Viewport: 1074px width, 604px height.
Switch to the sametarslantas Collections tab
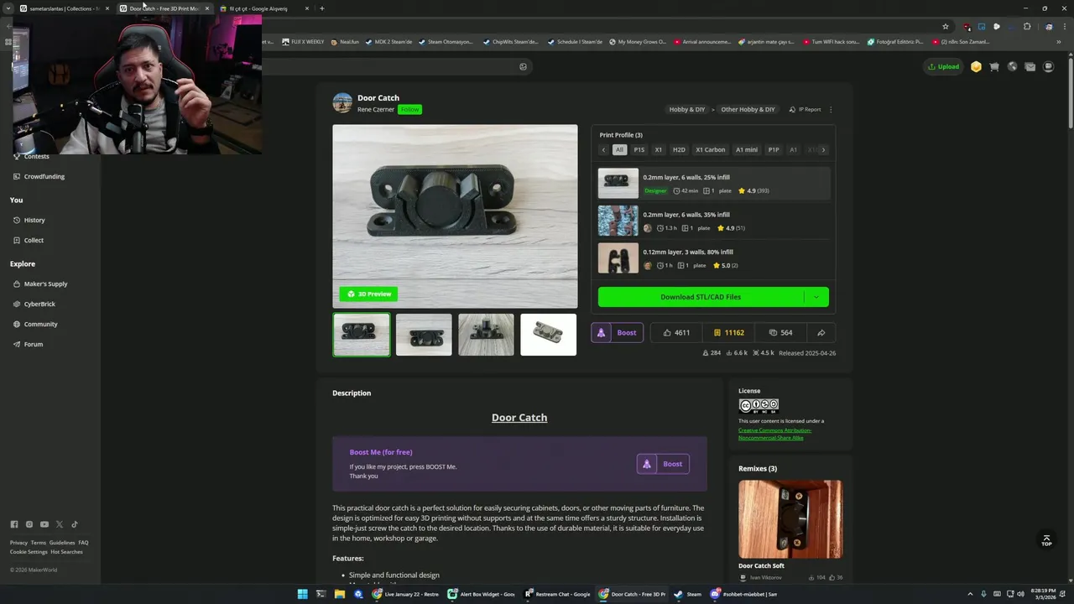(65, 8)
